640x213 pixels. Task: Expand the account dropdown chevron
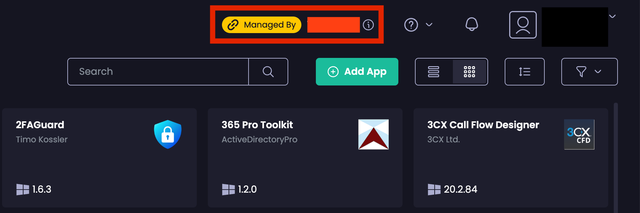coord(612,17)
